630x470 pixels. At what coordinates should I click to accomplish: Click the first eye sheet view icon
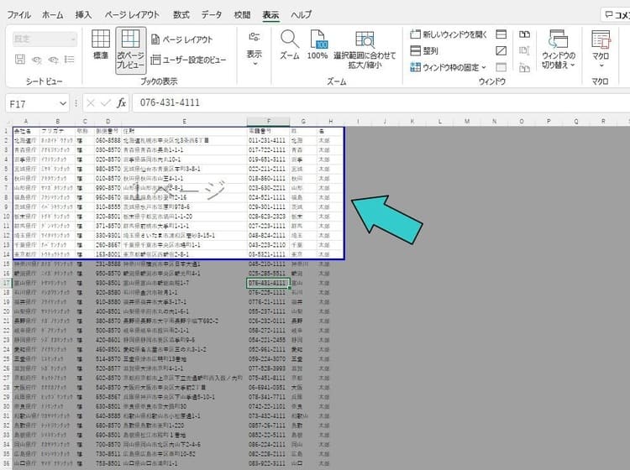(37, 60)
